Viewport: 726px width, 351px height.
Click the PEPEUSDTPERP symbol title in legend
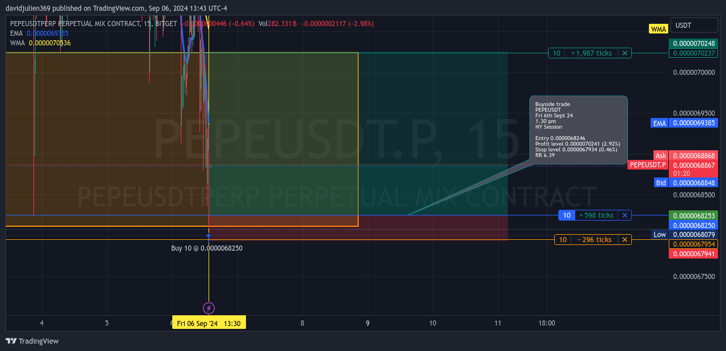click(94, 24)
